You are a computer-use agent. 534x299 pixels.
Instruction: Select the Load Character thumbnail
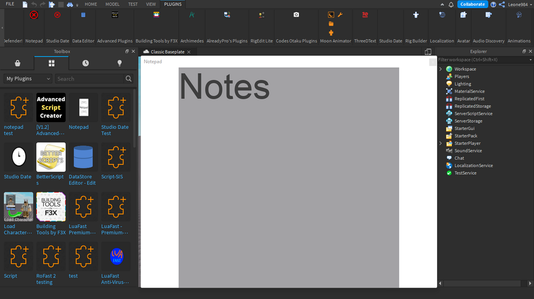pyautogui.click(x=19, y=207)
